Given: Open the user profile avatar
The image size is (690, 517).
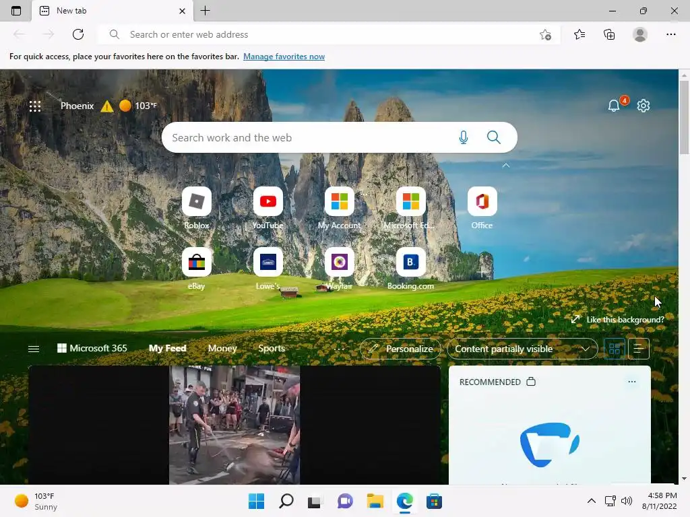Looking at the screenshot, I should (640, 34).
